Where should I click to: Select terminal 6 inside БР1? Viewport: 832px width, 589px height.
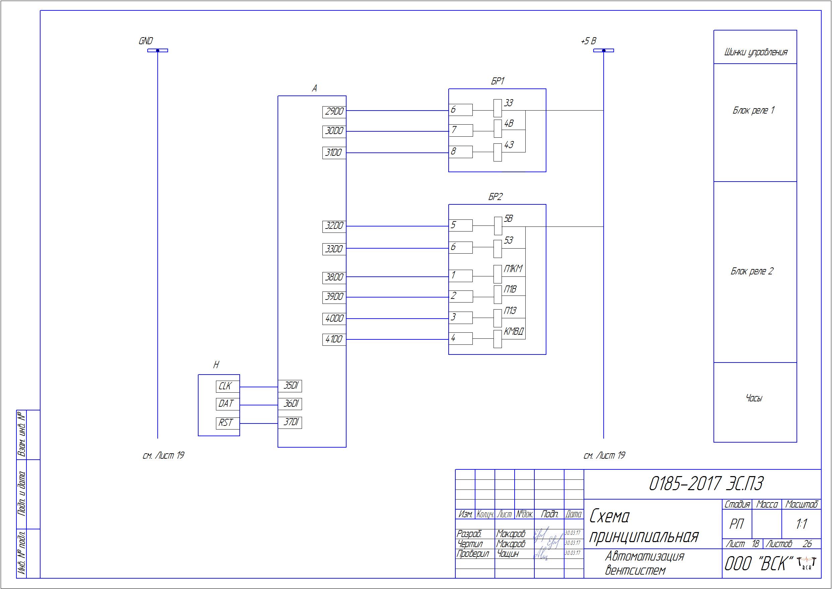461,110
